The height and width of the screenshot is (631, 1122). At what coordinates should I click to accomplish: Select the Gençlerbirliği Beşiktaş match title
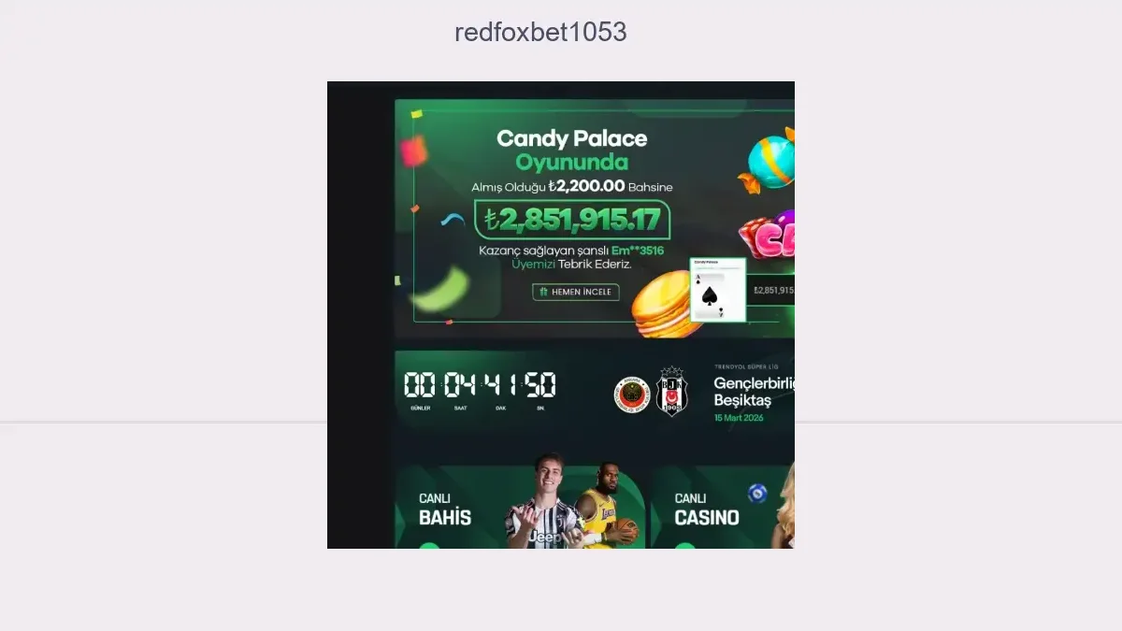754,392
